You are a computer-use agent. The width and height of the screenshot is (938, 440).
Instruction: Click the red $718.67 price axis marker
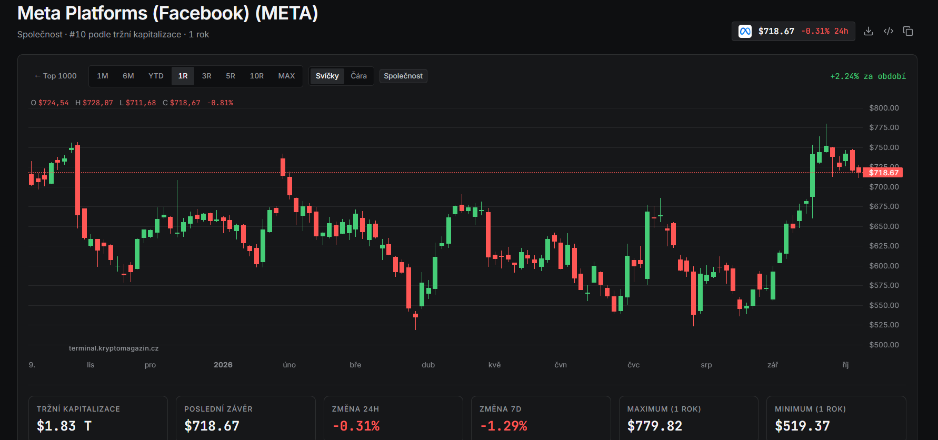point(883,173)
